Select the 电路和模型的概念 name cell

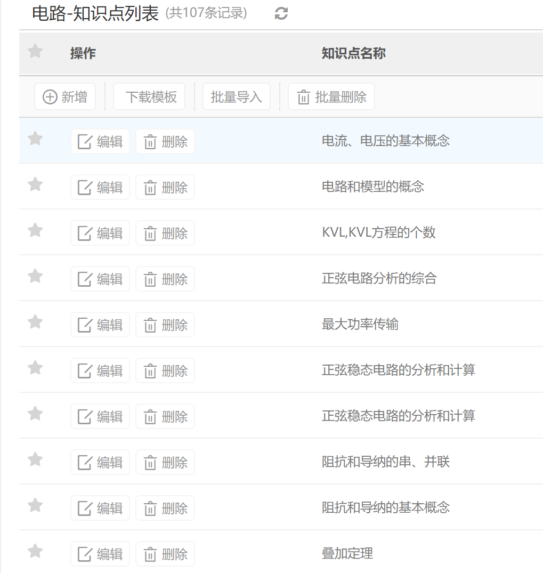372,187
